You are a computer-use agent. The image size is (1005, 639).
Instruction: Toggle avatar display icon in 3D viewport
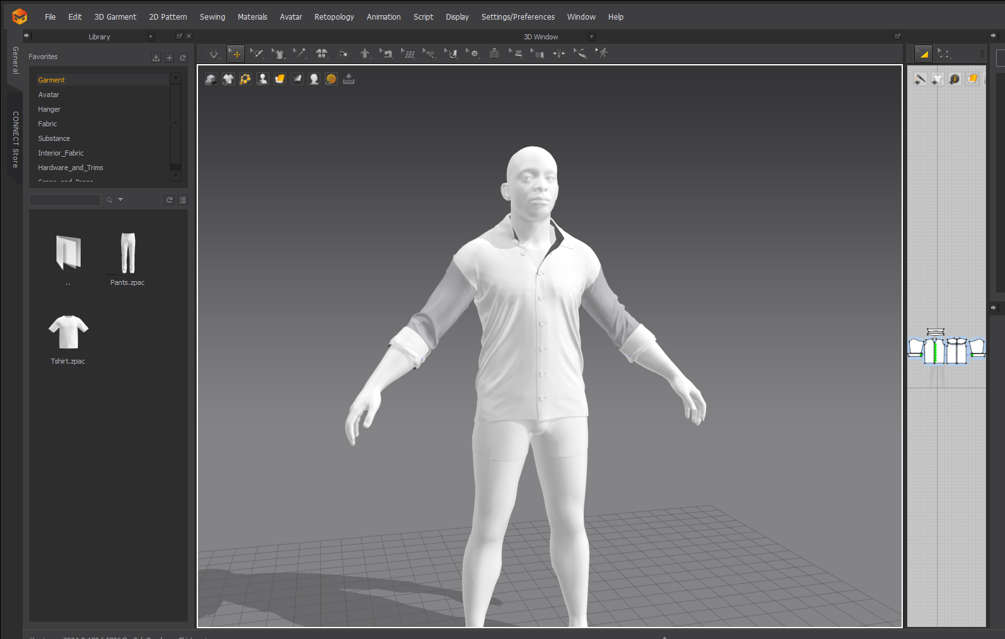click(263, 79)
